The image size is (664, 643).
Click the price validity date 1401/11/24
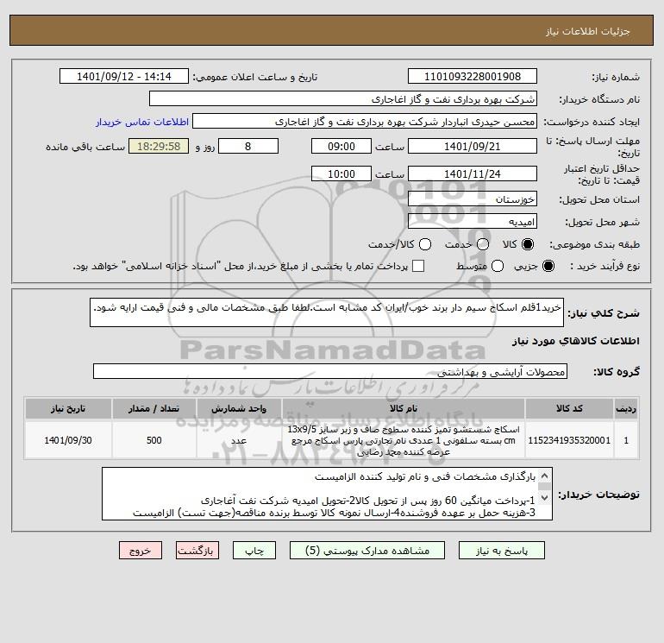click(473, 173)
